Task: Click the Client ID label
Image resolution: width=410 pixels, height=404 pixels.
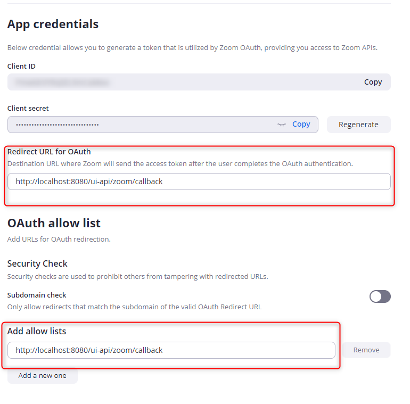Action: tap(21, 66)
